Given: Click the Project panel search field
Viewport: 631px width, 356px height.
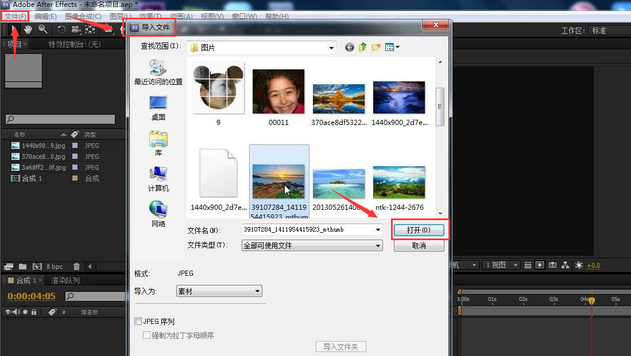Looking at the screenshot, I should 60,119.
